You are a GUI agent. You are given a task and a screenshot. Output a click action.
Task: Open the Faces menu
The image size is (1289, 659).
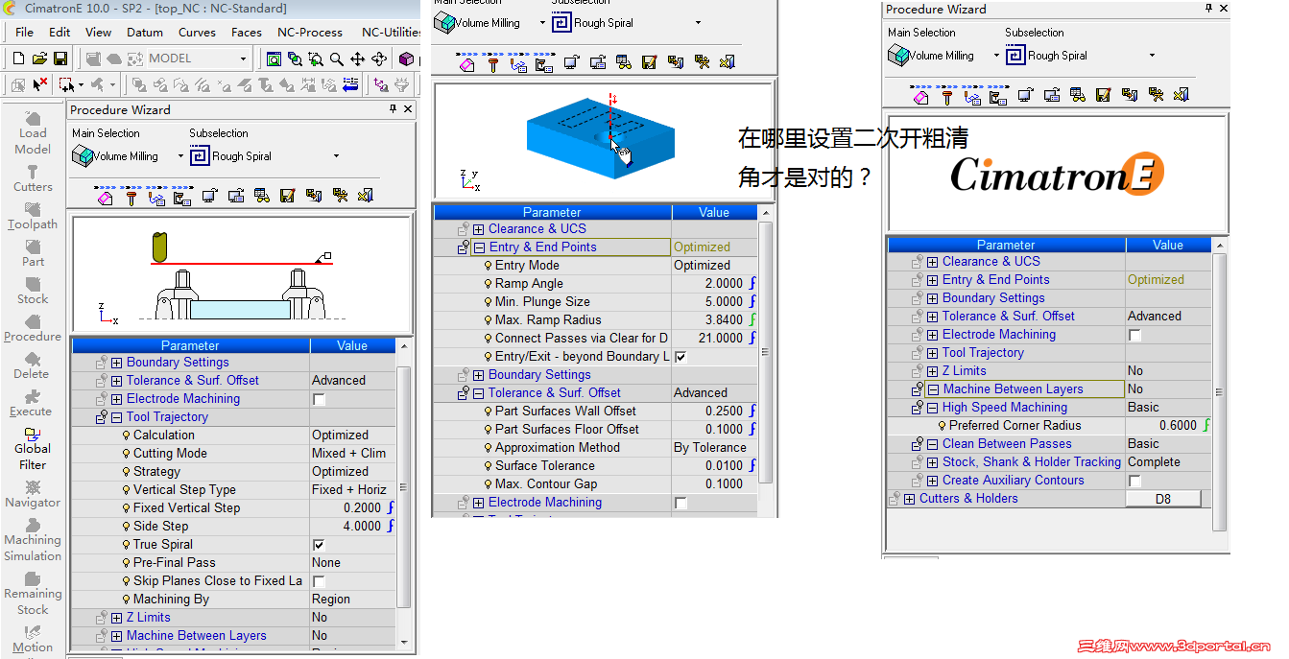tap(247, 32)
